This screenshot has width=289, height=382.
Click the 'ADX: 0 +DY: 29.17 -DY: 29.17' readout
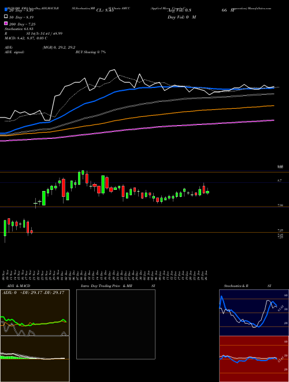tap(33, 292)
